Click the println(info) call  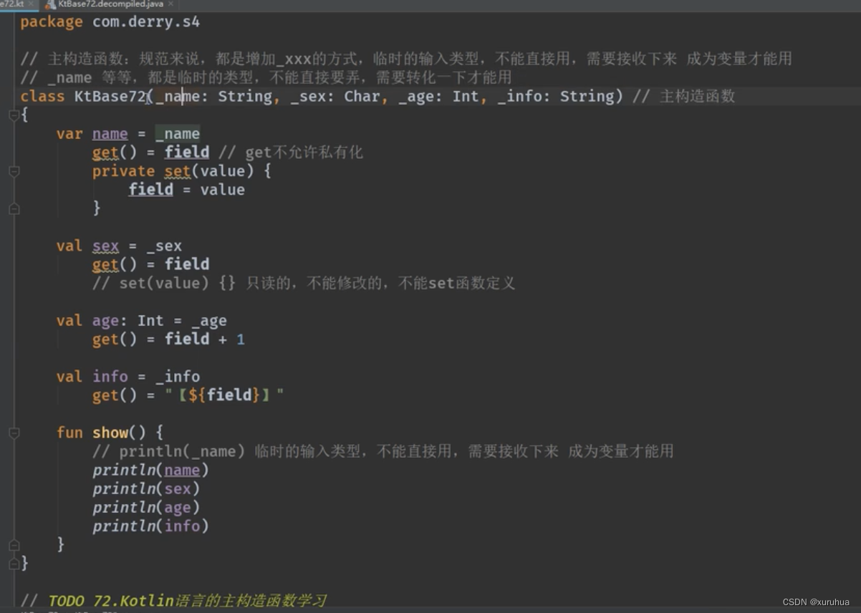point(150,526)
